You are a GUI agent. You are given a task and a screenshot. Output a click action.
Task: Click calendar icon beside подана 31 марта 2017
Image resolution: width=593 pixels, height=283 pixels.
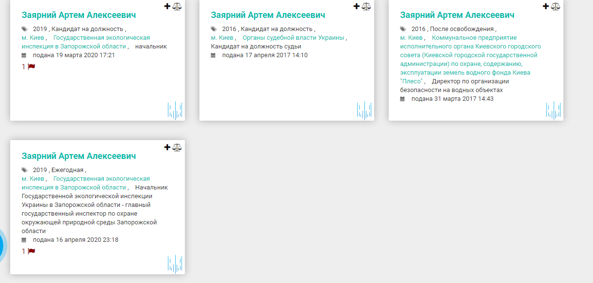tap(402, 99)
